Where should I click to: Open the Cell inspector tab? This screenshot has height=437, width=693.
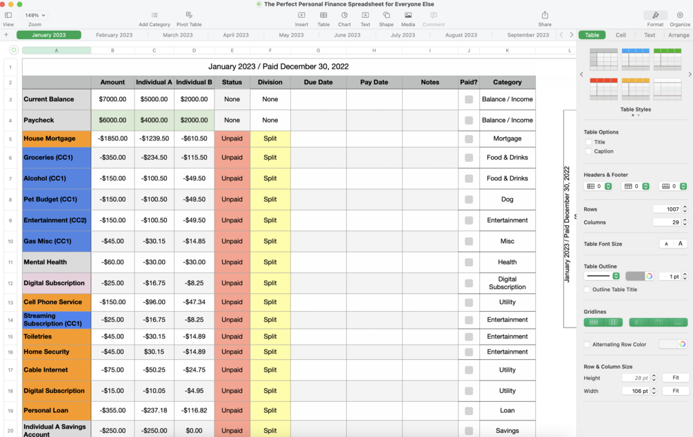click(x=621, y=35)
